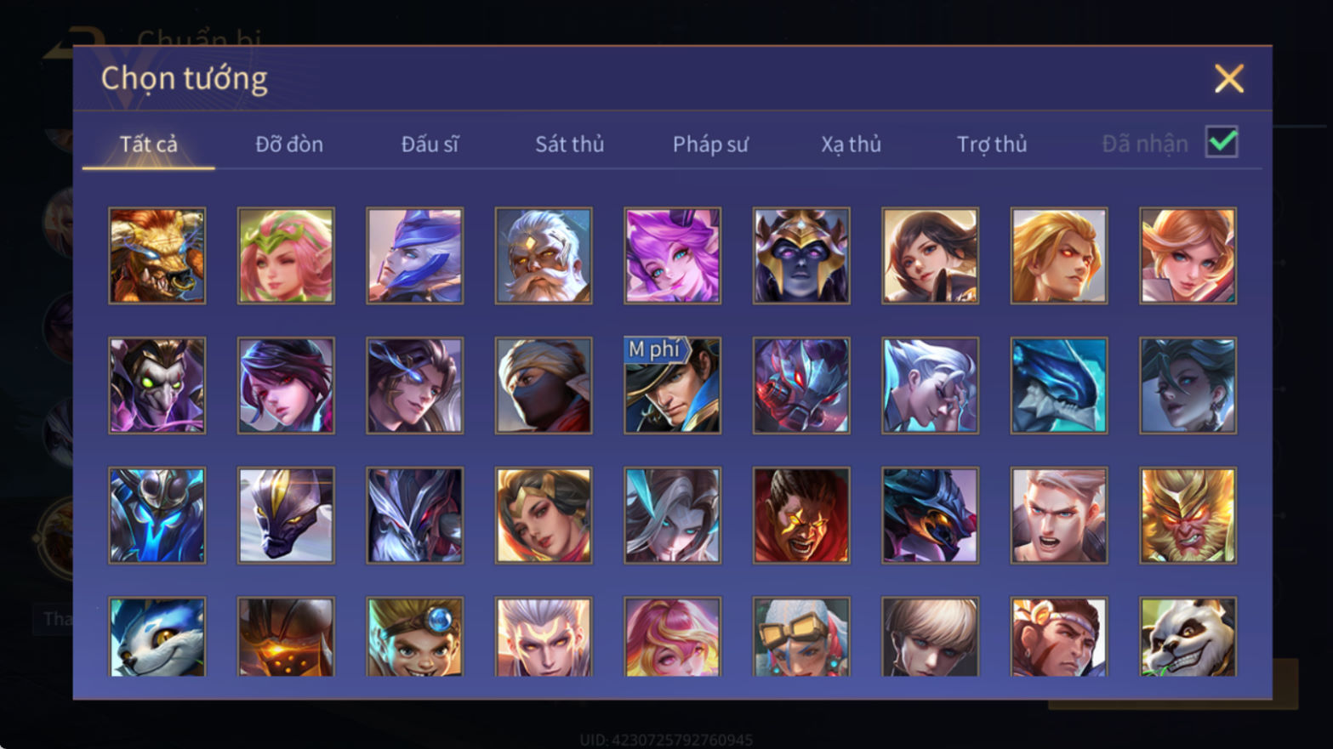Choose the masked ninja hero portrait
The width and height of the screenshot is (1333, 749).
click(544, 385)
